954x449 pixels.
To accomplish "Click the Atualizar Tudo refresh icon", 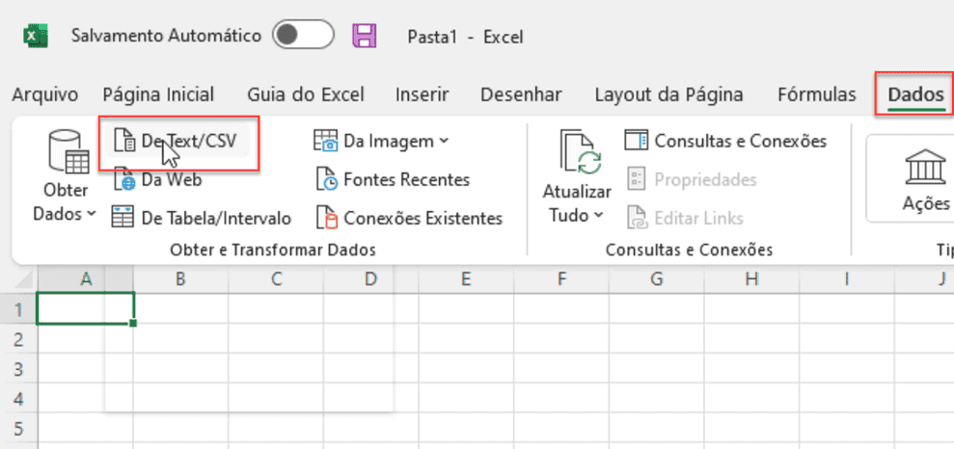I will tap(581, 153).
